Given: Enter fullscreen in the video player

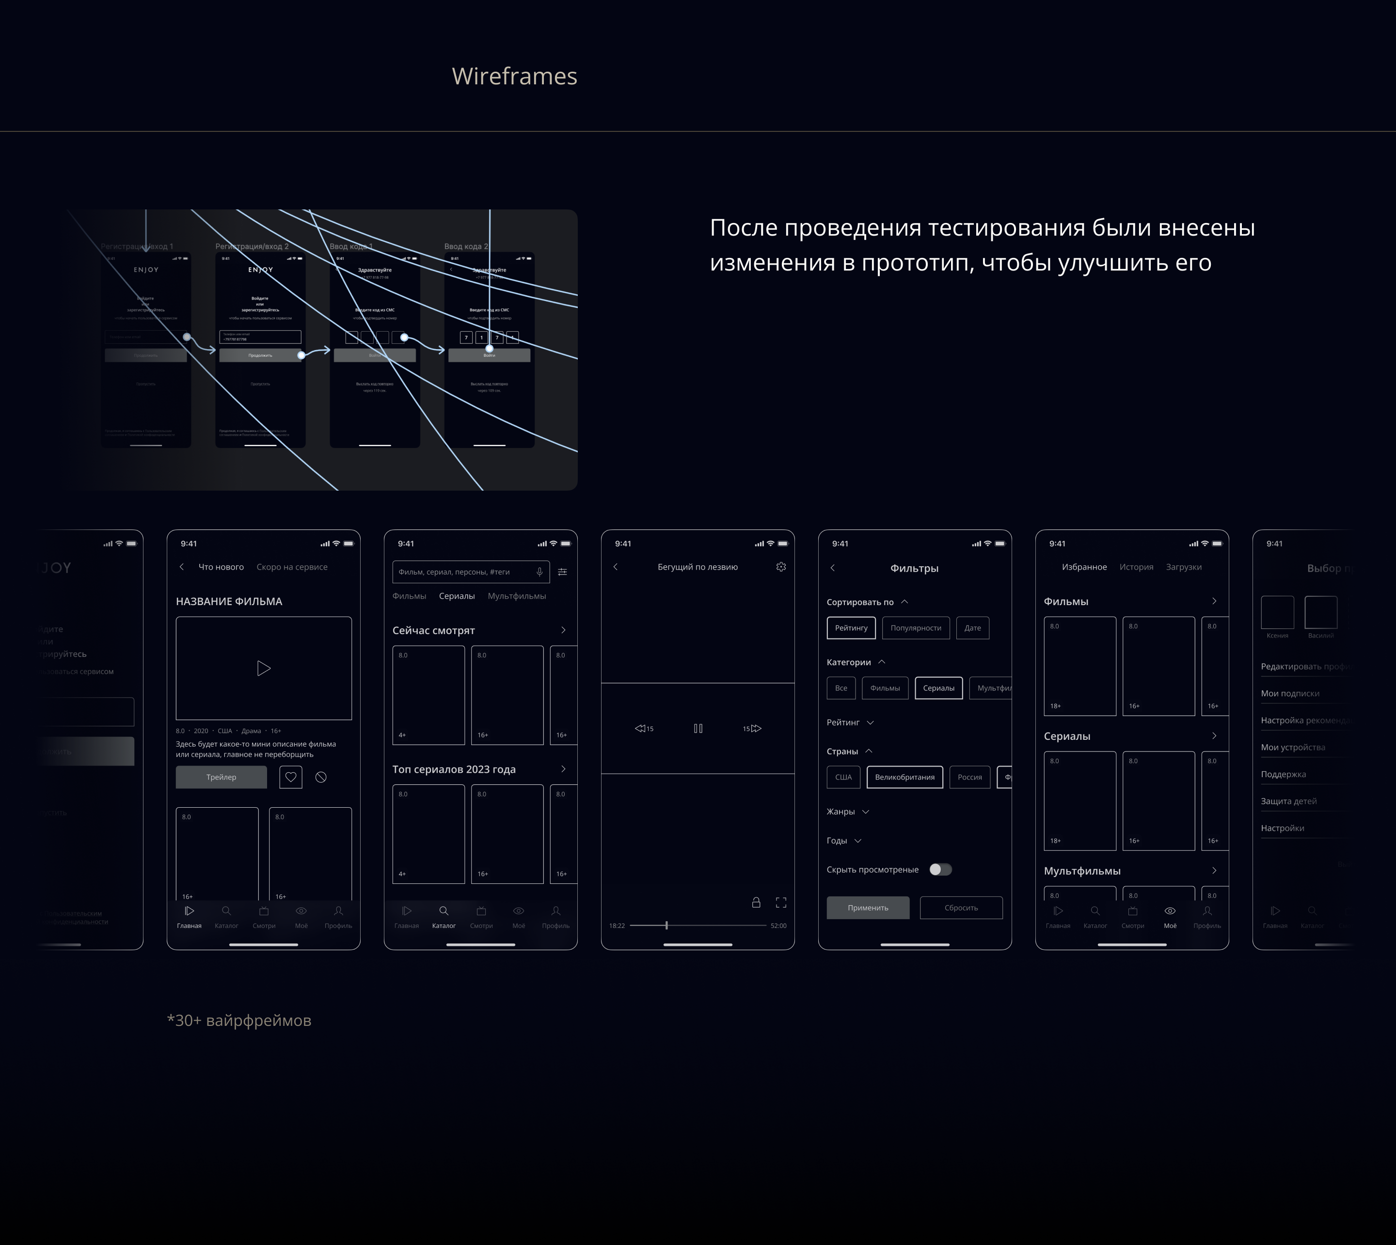Looking at the screenshot, I should tap(780, 903).
